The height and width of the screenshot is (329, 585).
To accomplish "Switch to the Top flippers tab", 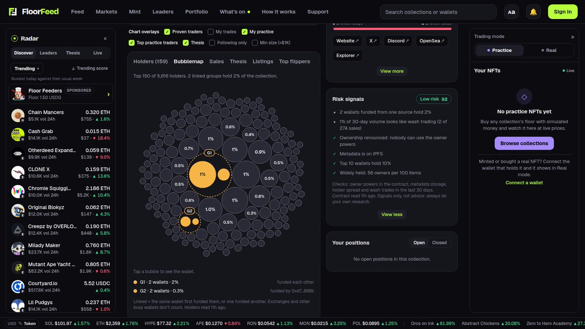I will tap(294, 61).
